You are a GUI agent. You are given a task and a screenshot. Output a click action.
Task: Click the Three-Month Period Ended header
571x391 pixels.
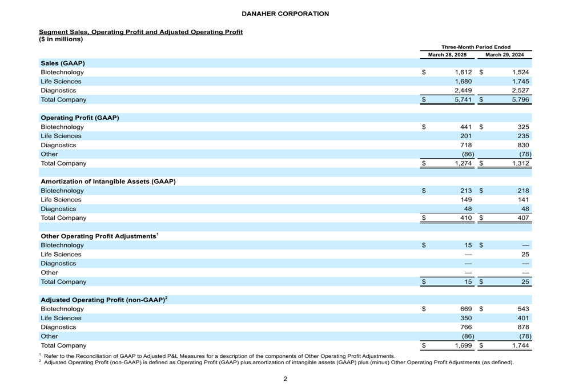click(x=476, y=47)
